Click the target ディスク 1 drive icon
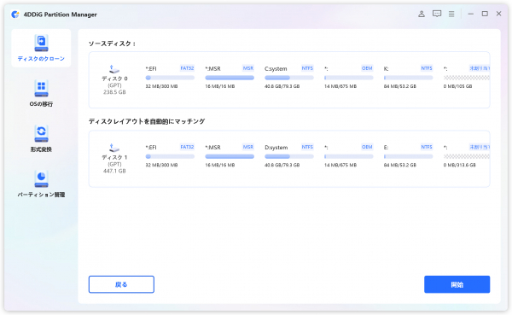Image resolution: width=512 pixels, height=315 pixels. coord(114,148)
